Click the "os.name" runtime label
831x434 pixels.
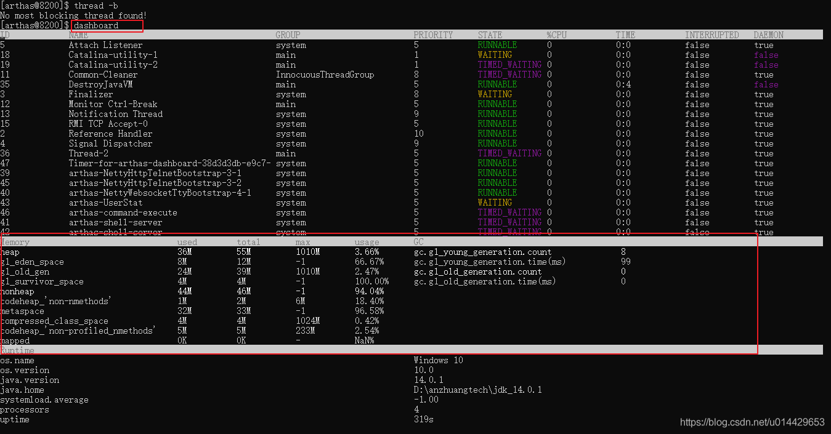17,360
